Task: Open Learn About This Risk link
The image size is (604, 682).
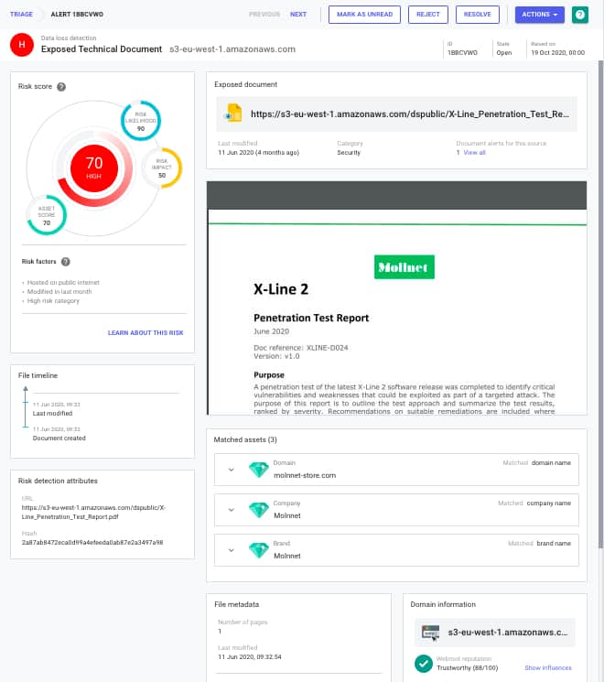Action: [x=146, y=332]
